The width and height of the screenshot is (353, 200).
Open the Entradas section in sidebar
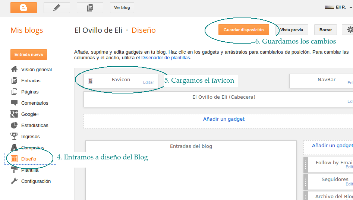[31, 80]
